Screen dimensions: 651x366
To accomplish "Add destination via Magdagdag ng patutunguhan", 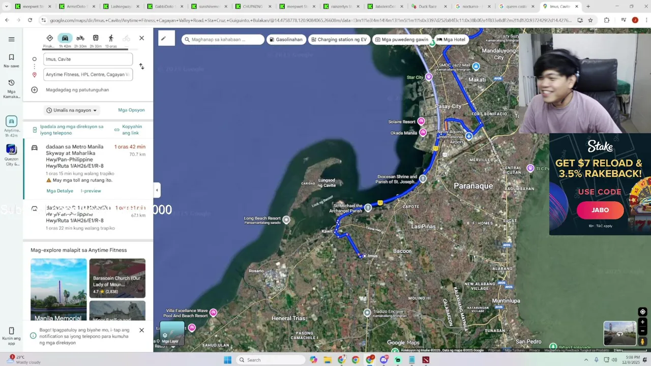I will click(77, 90).
